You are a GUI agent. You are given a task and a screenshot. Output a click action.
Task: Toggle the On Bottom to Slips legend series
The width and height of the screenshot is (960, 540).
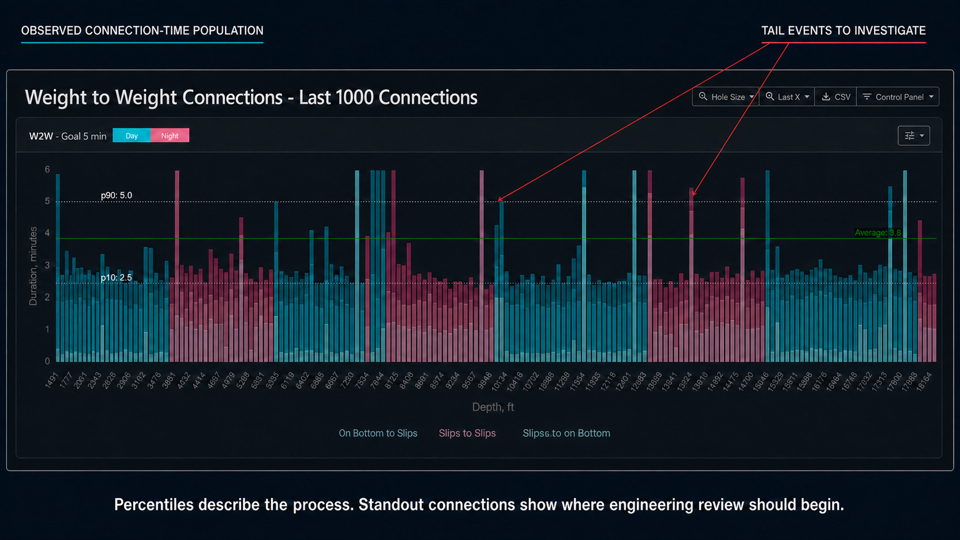coord(378,433)
